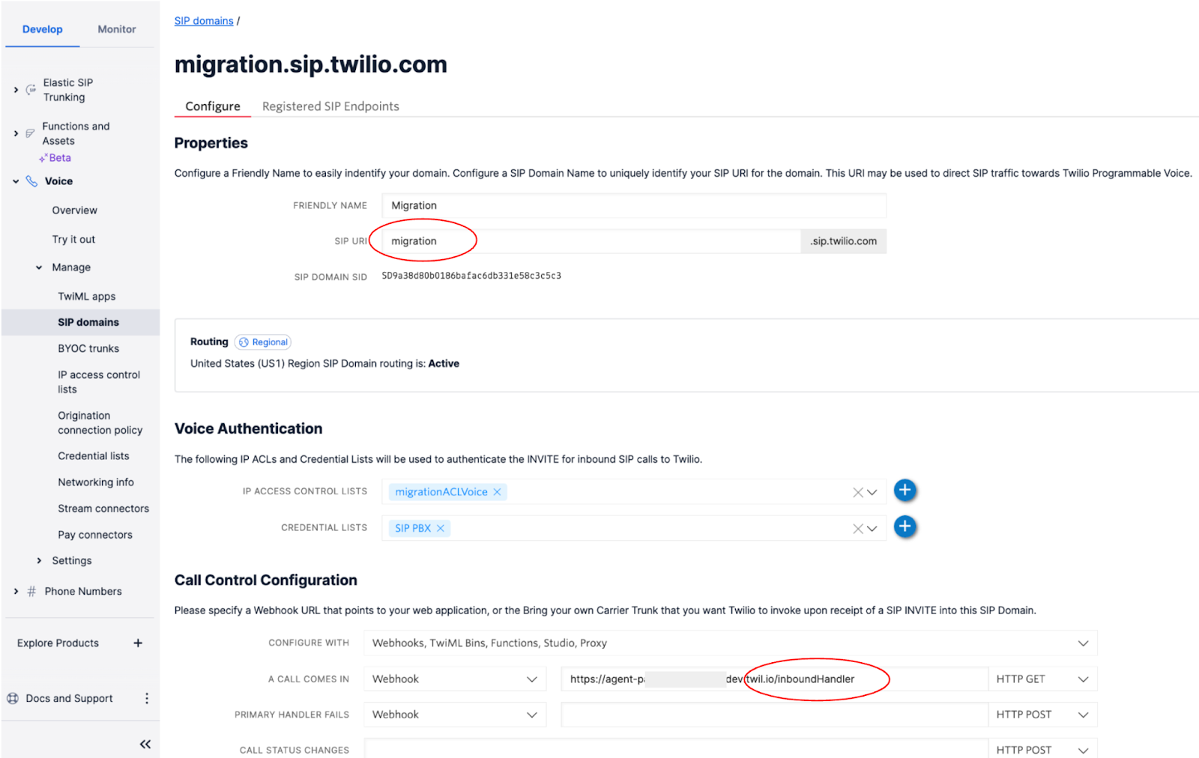Switch to the Develop tab

coord(43,29)
